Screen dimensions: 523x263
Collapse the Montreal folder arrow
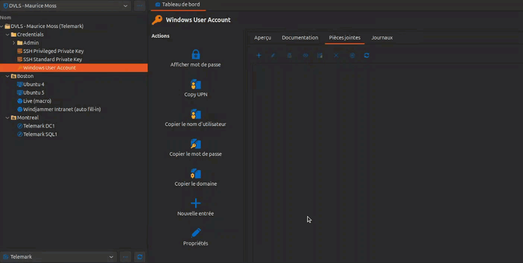[8, 117]
